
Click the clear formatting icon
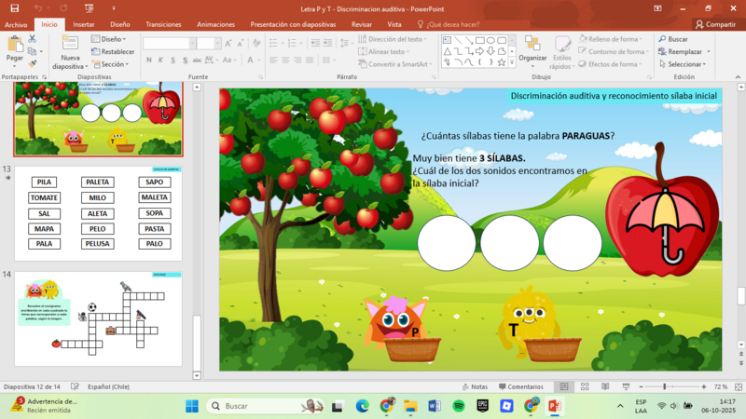[257, 44]
